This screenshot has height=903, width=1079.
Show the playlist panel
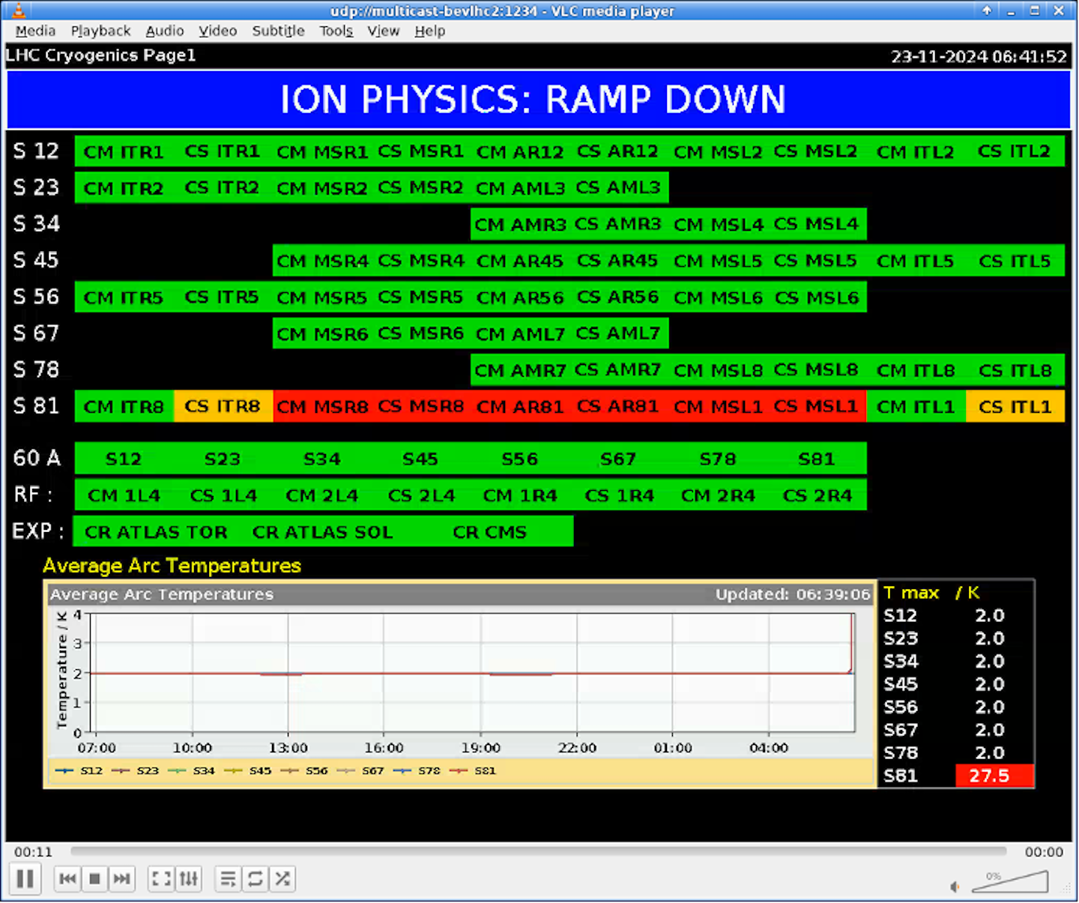pyautogui.click(x=228, y=878)
